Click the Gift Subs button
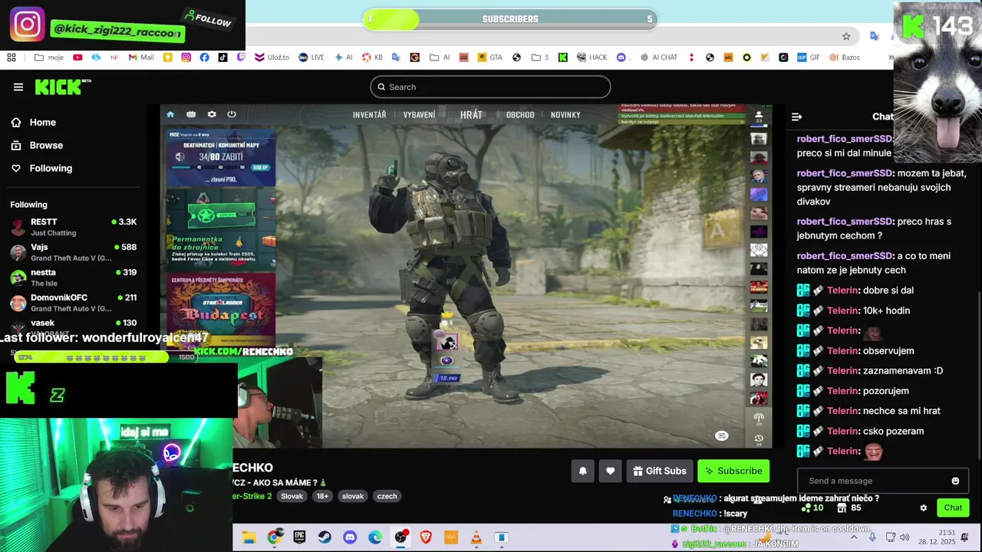This screenshot has height=552, width=982. pos(659,471)
